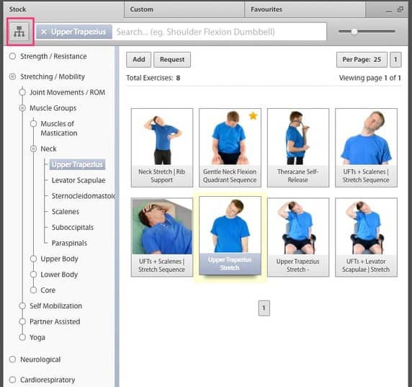Image resolution: width=412 pixels, height=387 pixels.
Task: Go to page 1 at top right
Action: [x=395, y=60]
